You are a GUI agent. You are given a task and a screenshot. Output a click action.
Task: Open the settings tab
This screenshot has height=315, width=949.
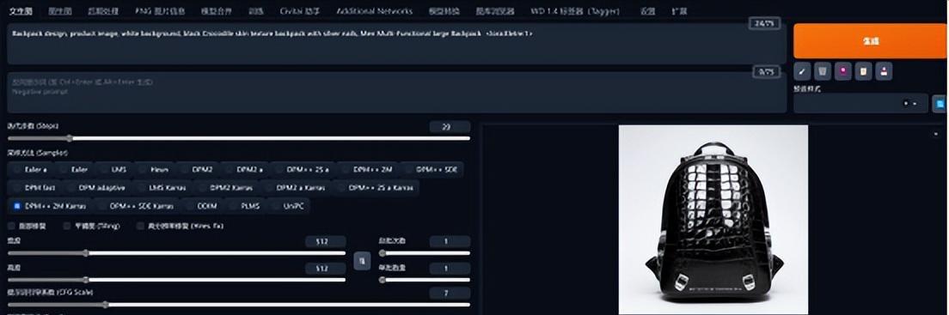pos(648,11)
